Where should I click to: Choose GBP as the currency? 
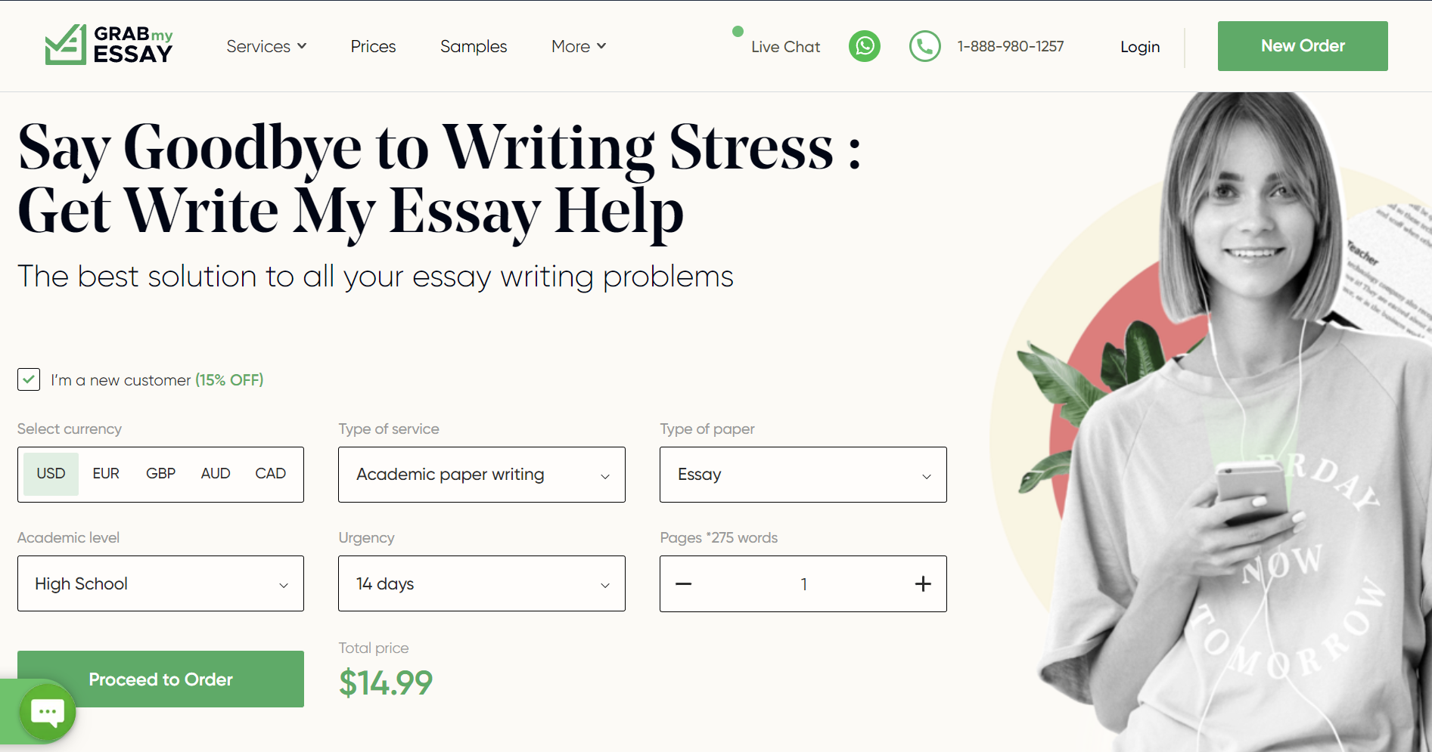tap(160, 474)
